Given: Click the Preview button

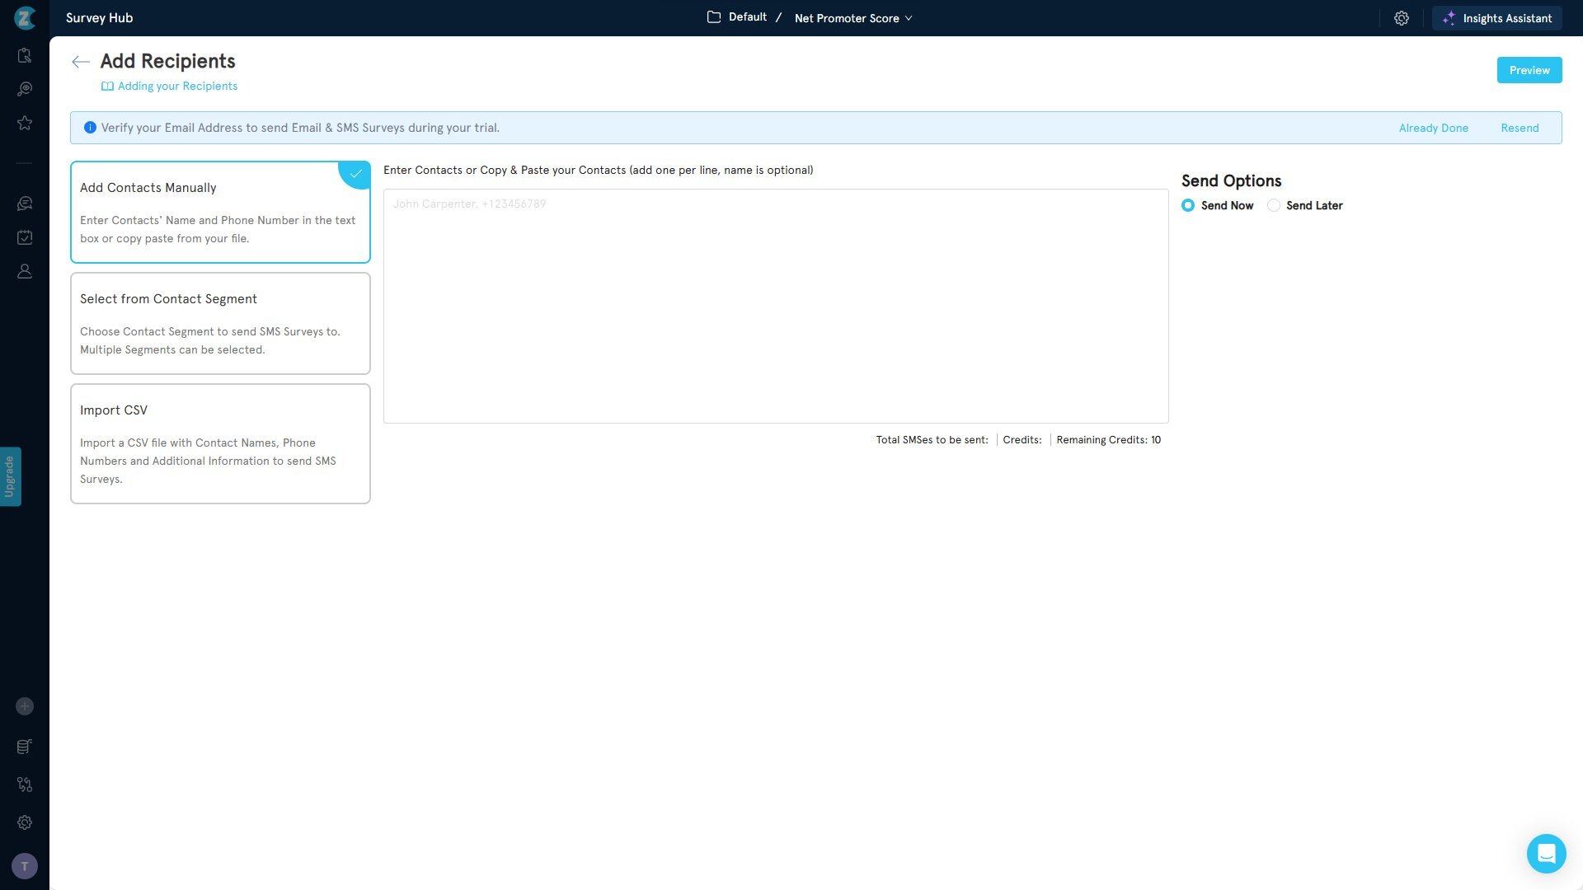Looking at the screenshot, I should tap(1529, 70).
